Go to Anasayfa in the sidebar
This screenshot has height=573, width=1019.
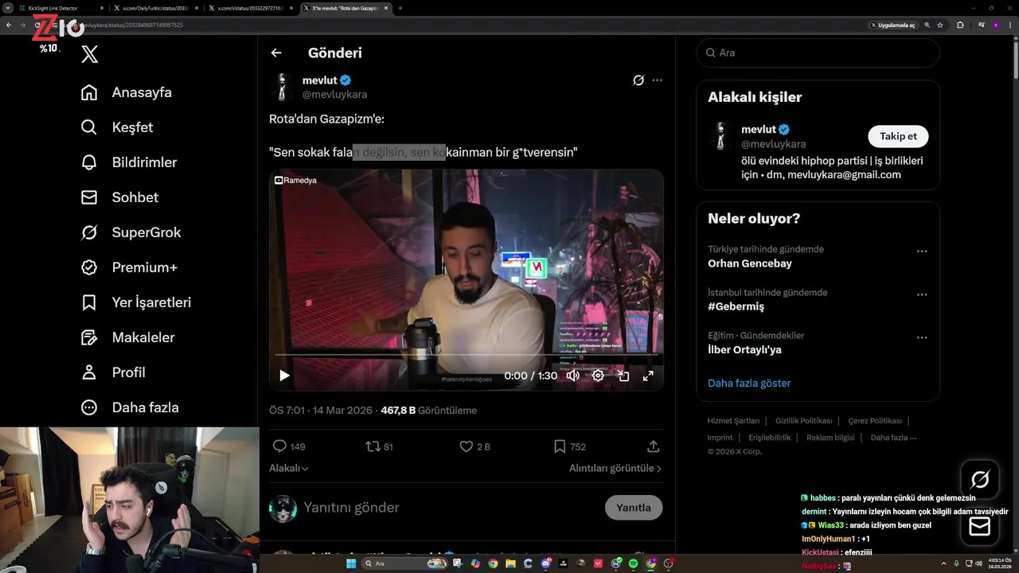pos(127,92)
